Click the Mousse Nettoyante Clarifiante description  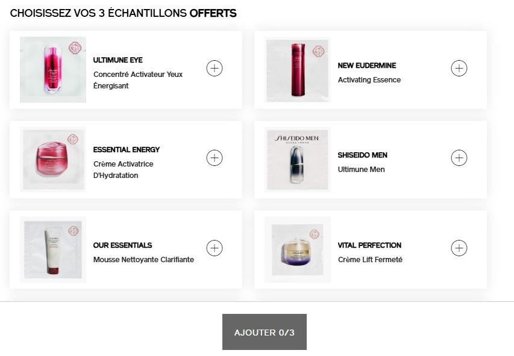pyautogui.click(x=143, y=260)
